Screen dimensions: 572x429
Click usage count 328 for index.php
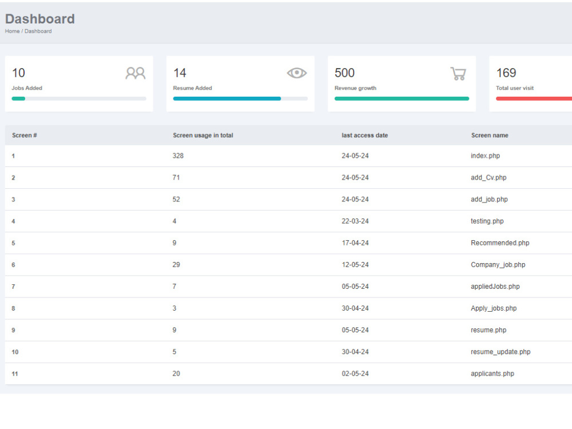click(178, 156)
